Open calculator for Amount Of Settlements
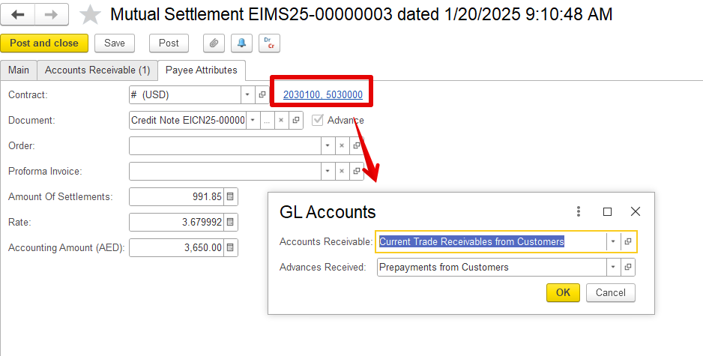The image size is (703, 356). [x=230, y=197]
